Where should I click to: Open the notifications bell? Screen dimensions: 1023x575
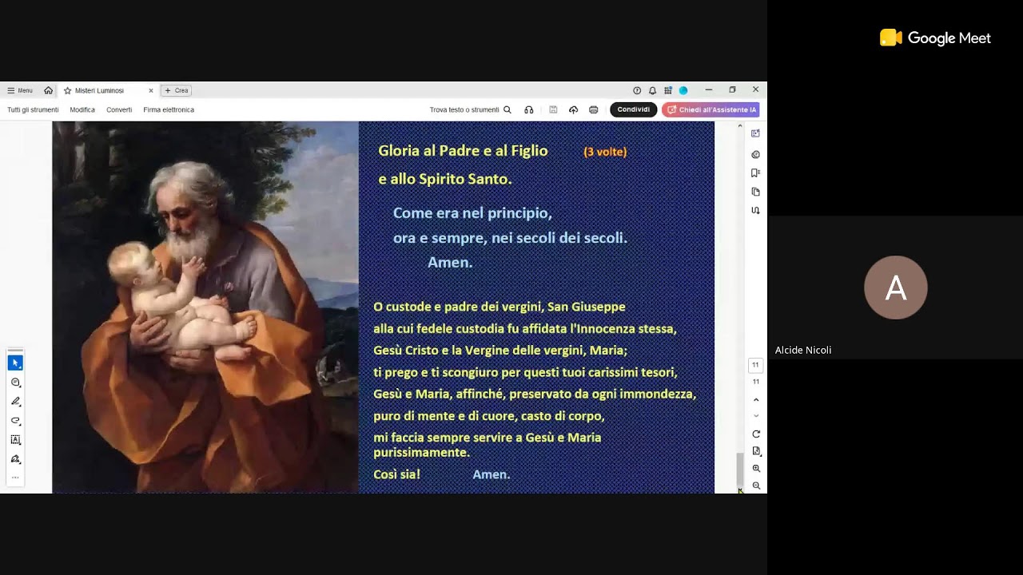tap(652, 90)
